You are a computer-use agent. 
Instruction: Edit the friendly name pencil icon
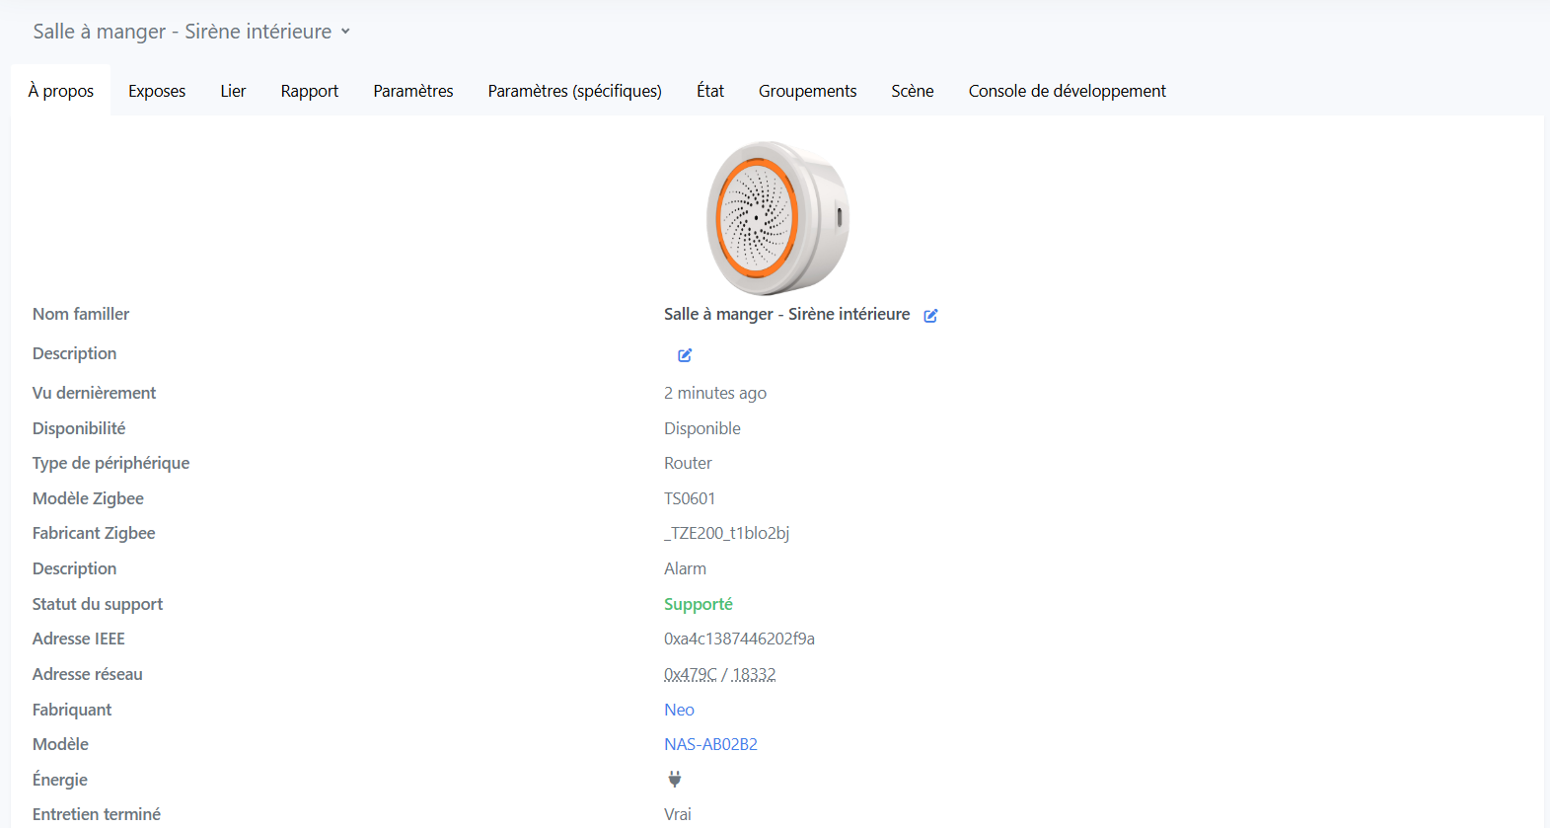pos(930,316)
